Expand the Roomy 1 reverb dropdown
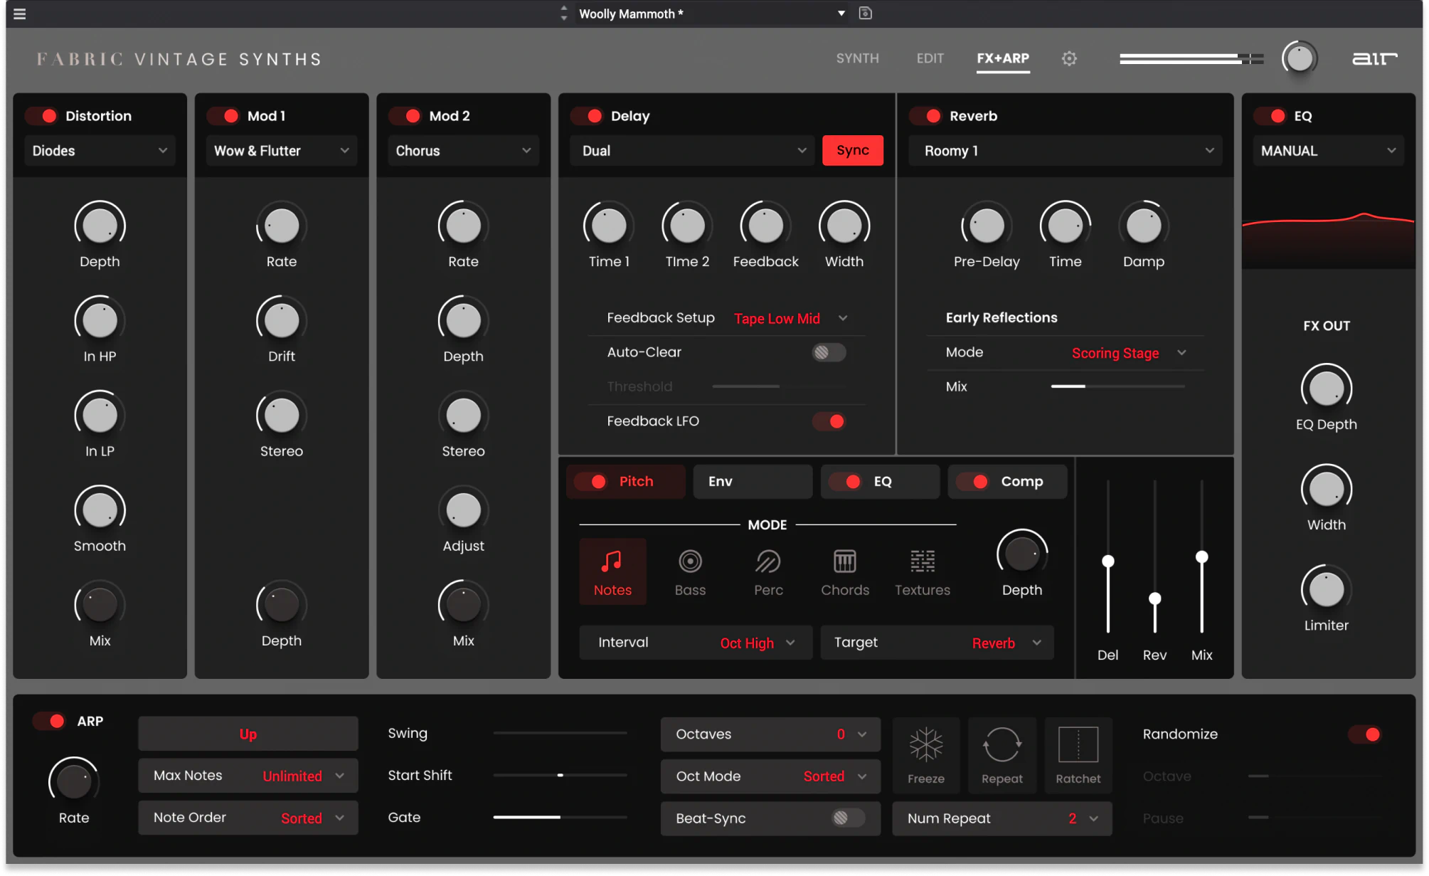 1066,151
